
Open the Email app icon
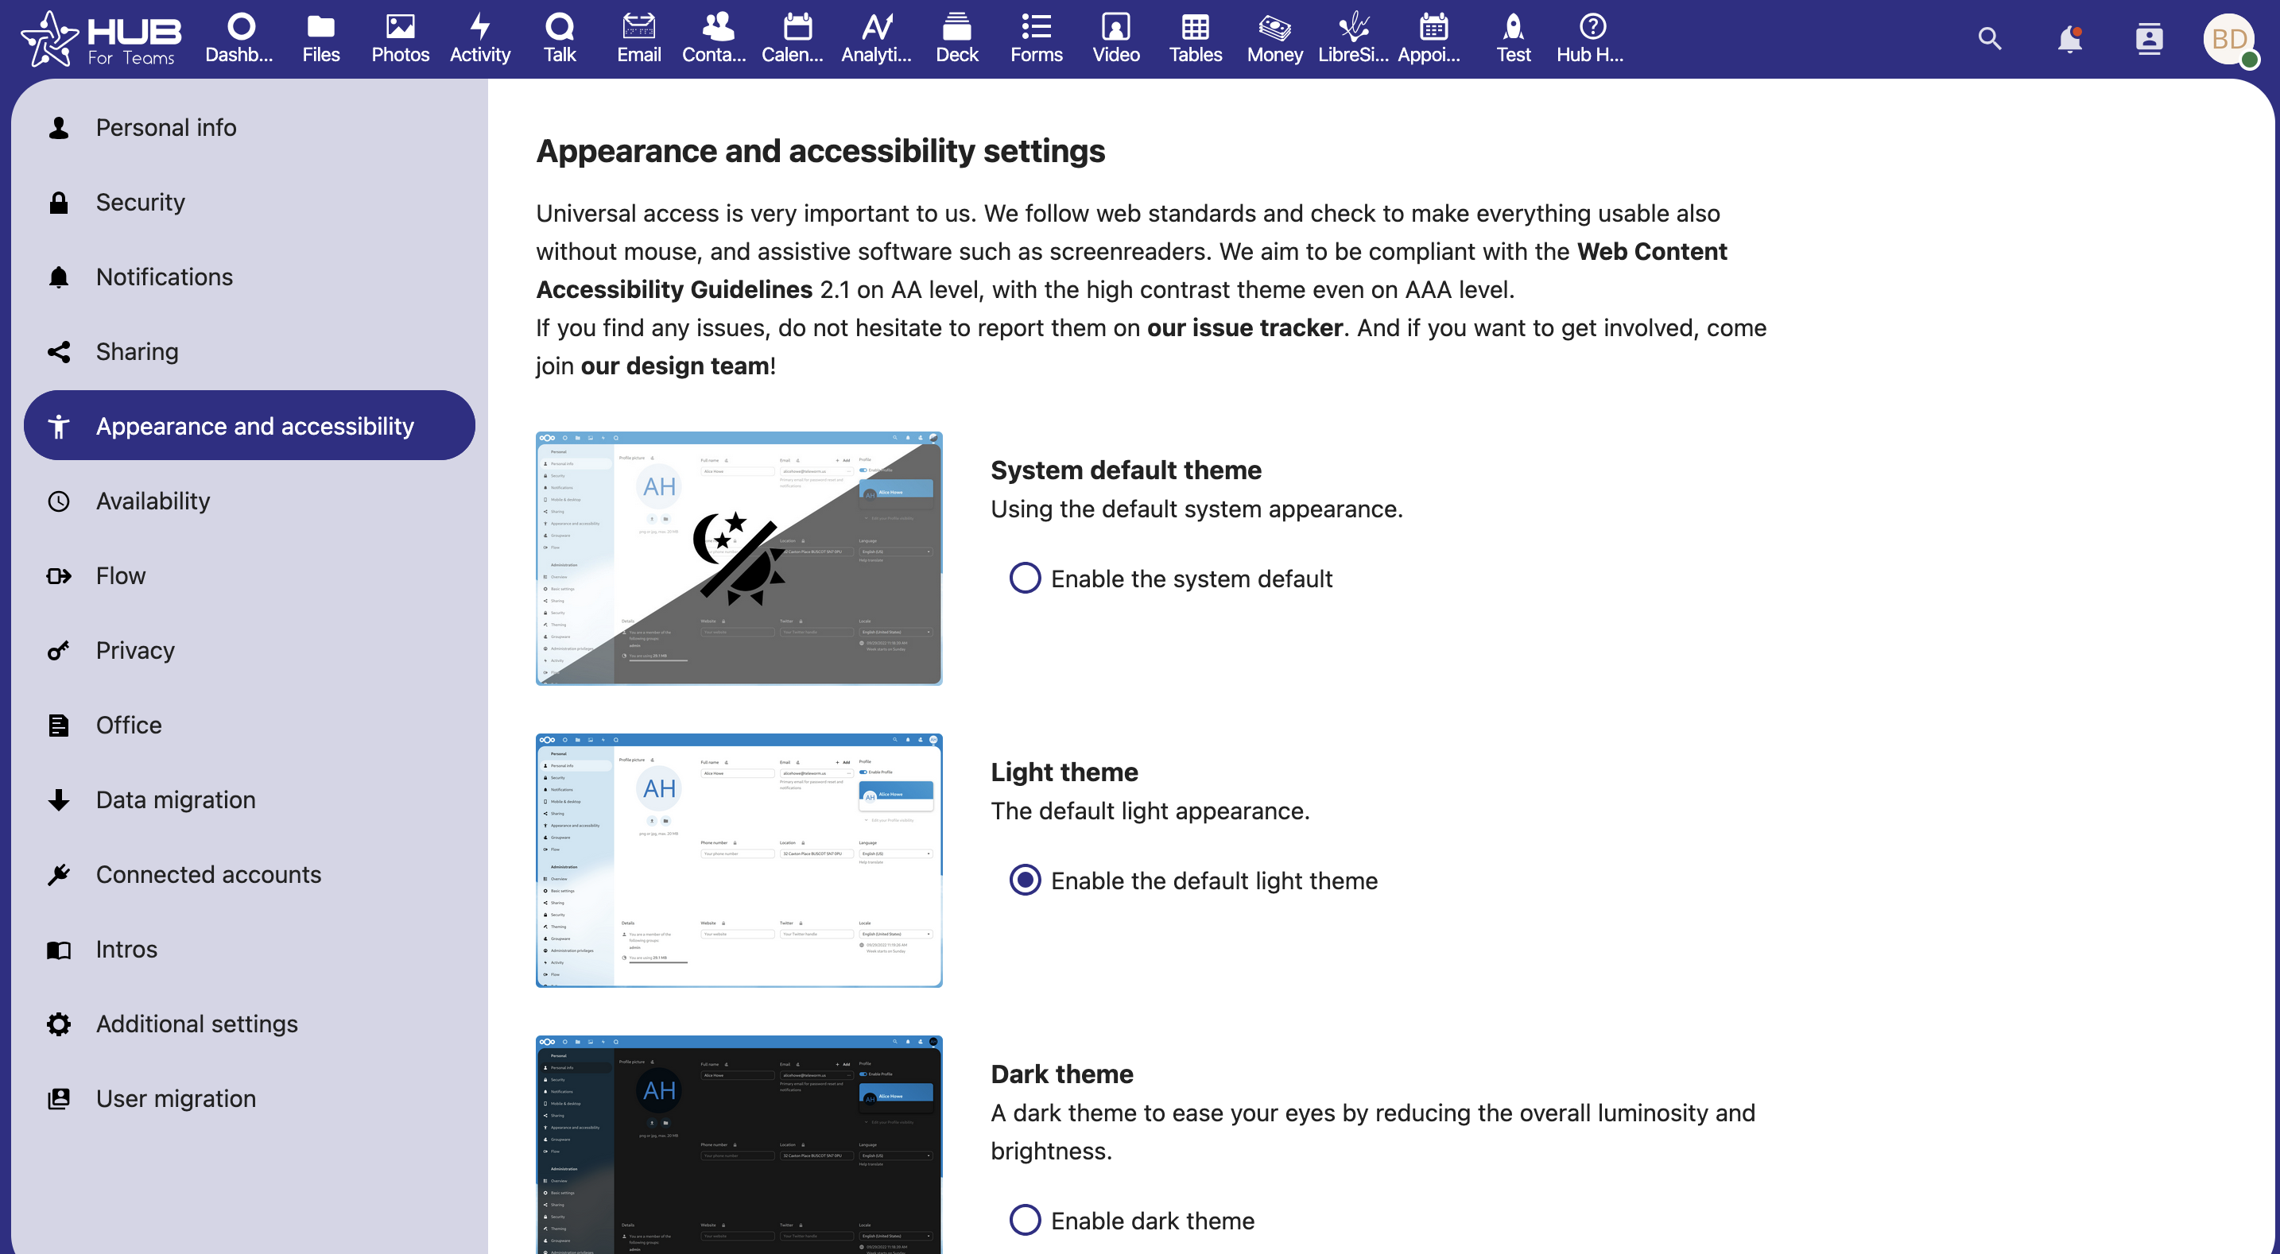pyautogui.click(x=638, y=38)
